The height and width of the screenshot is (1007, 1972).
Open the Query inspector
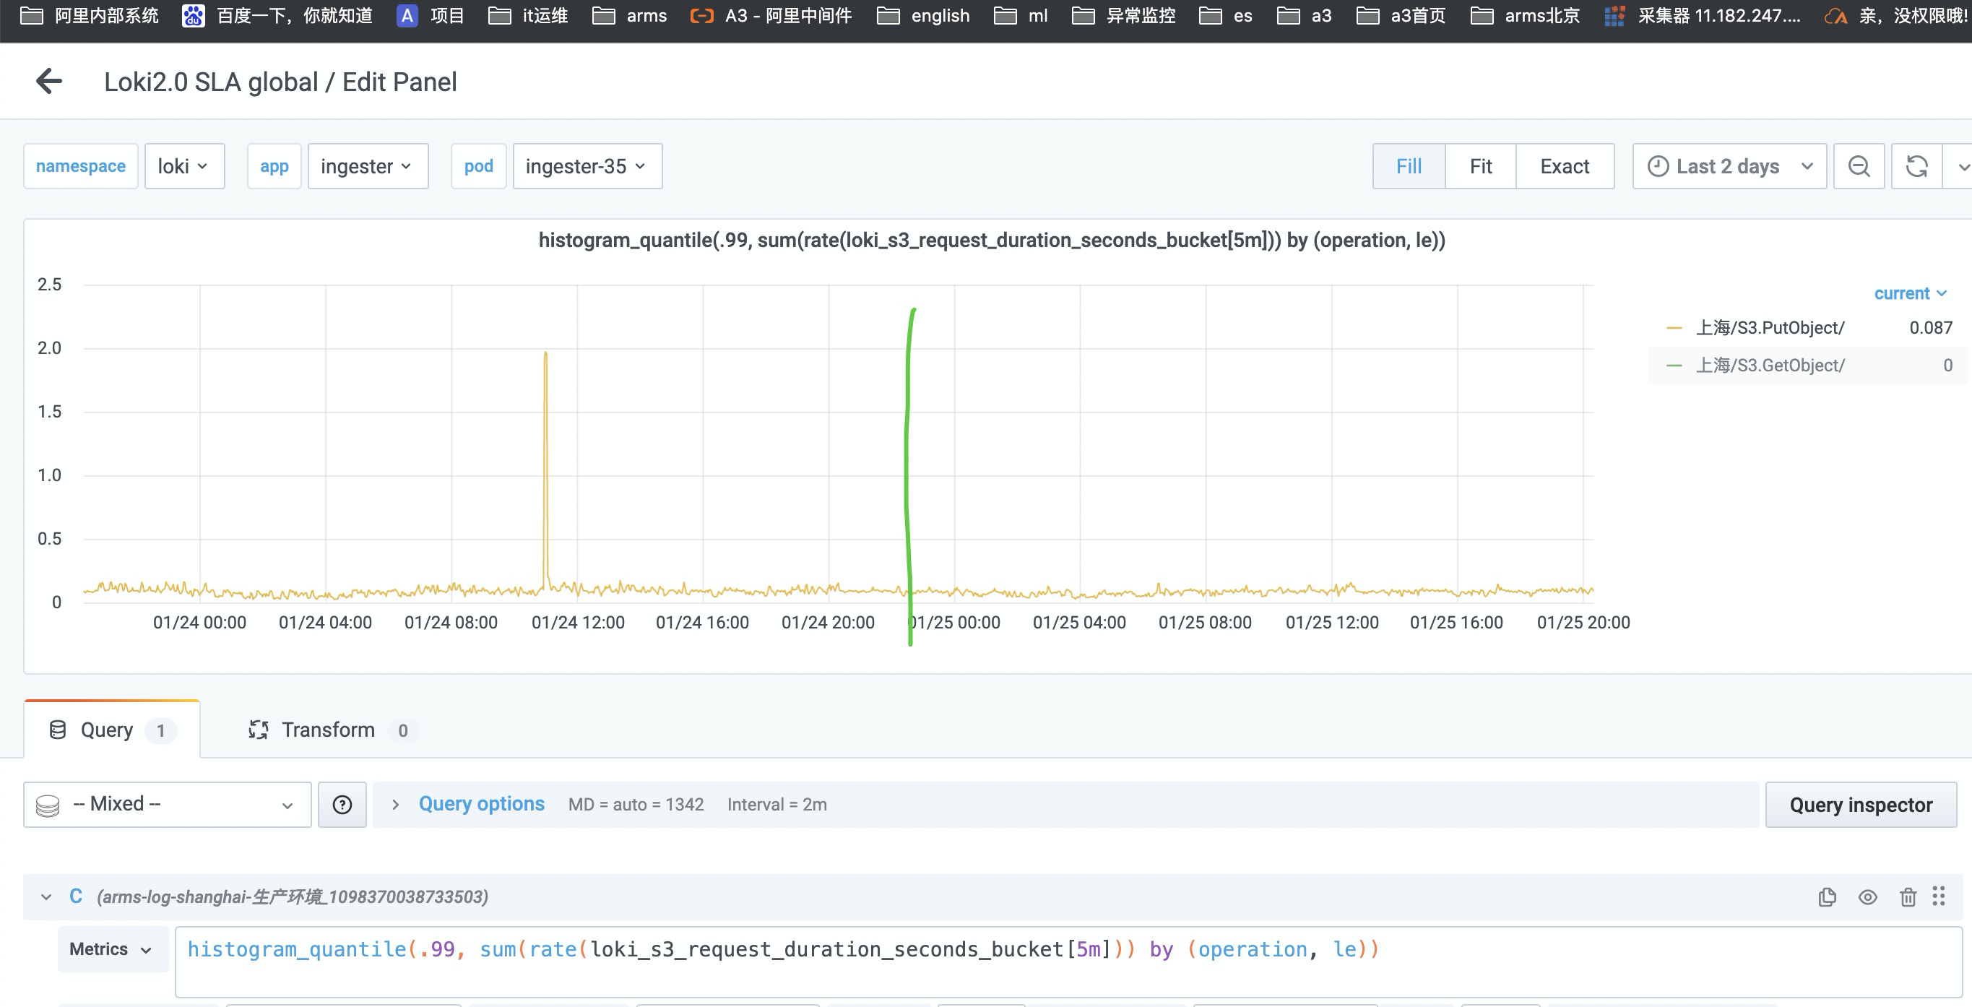(x=1861, y=804)
